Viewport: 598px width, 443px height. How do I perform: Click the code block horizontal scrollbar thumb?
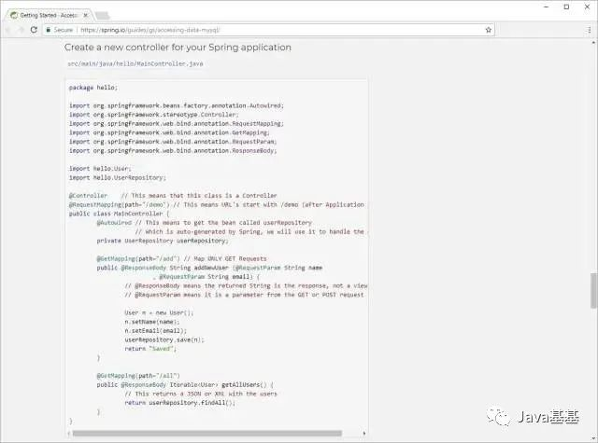207,433
